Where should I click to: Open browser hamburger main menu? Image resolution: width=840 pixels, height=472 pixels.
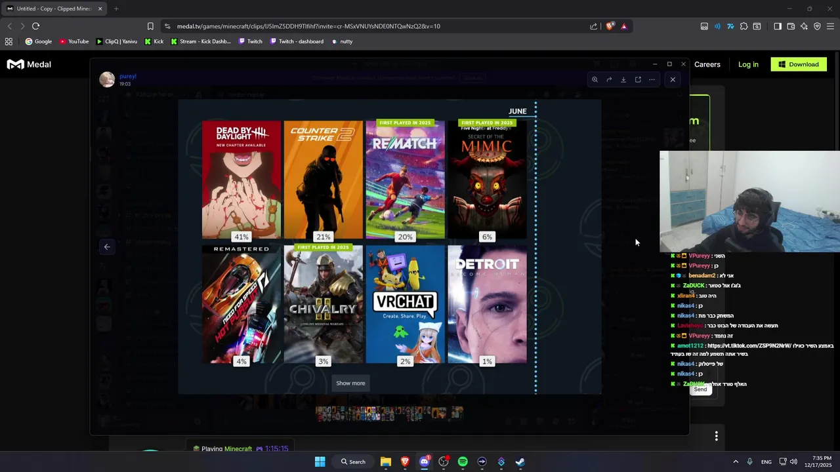click(x=830, y=26)
